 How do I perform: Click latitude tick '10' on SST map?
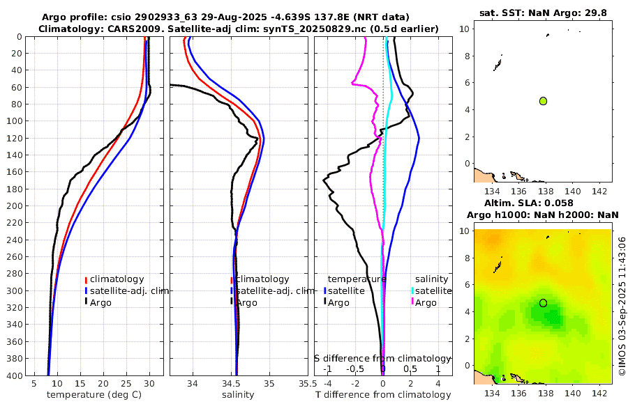coord(464,29)
